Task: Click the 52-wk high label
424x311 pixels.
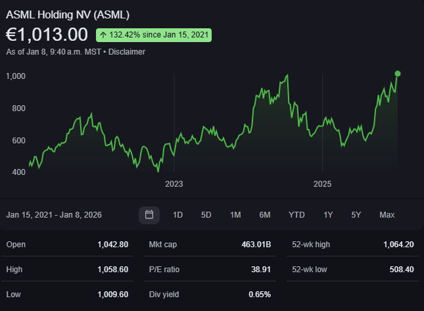Action: coord(311,245)
